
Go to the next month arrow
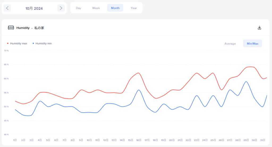tap(61, 8)
